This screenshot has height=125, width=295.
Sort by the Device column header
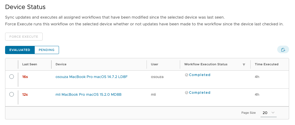(x=61, y=64)
